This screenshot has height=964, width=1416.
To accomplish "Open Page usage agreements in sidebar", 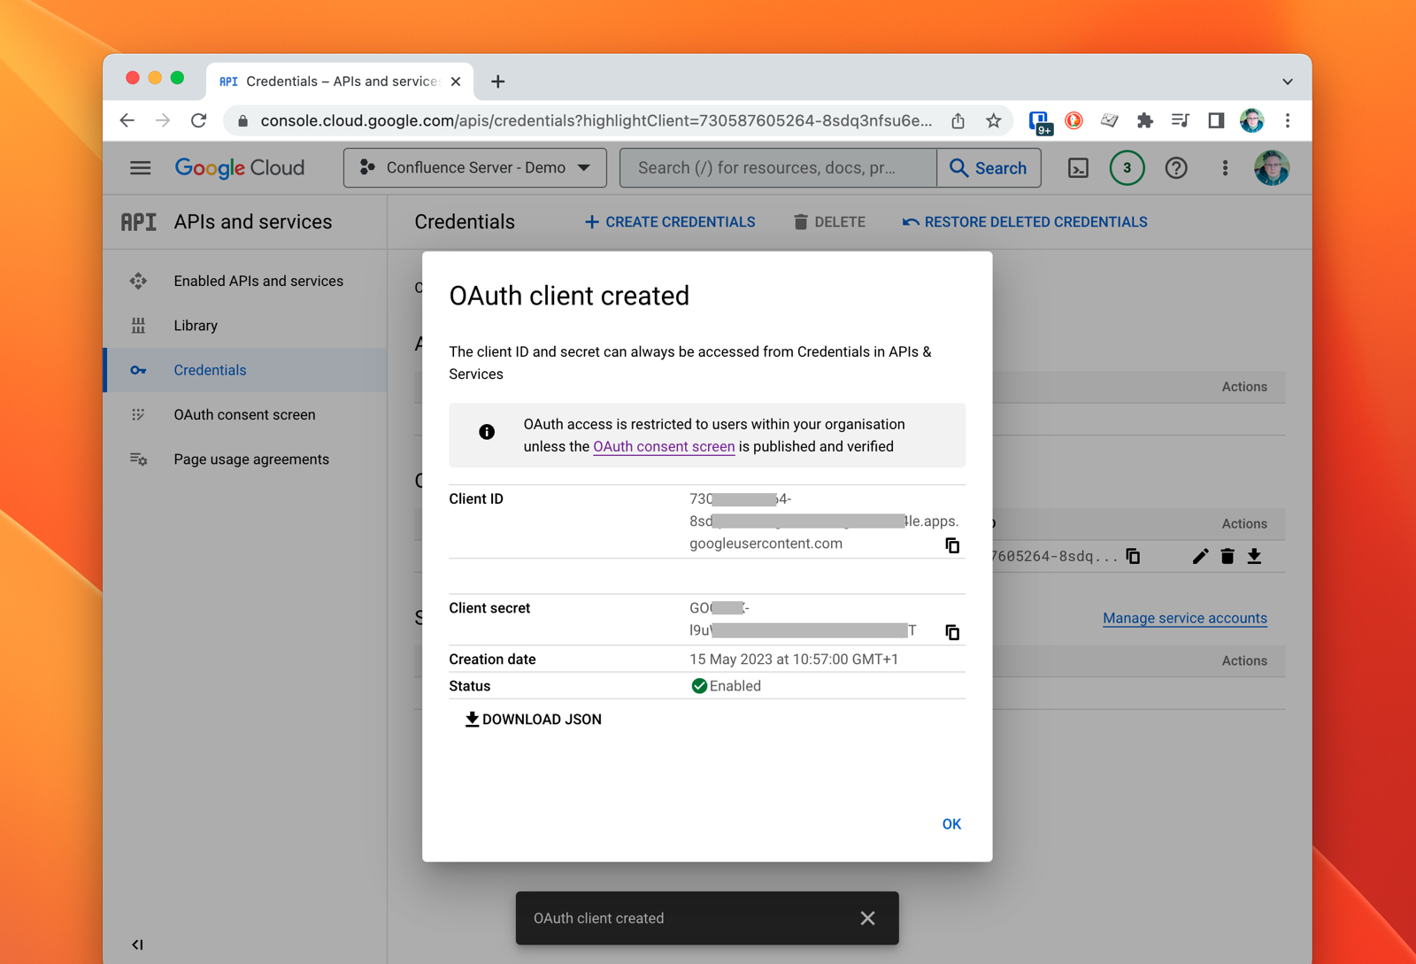I will (251, 459).
